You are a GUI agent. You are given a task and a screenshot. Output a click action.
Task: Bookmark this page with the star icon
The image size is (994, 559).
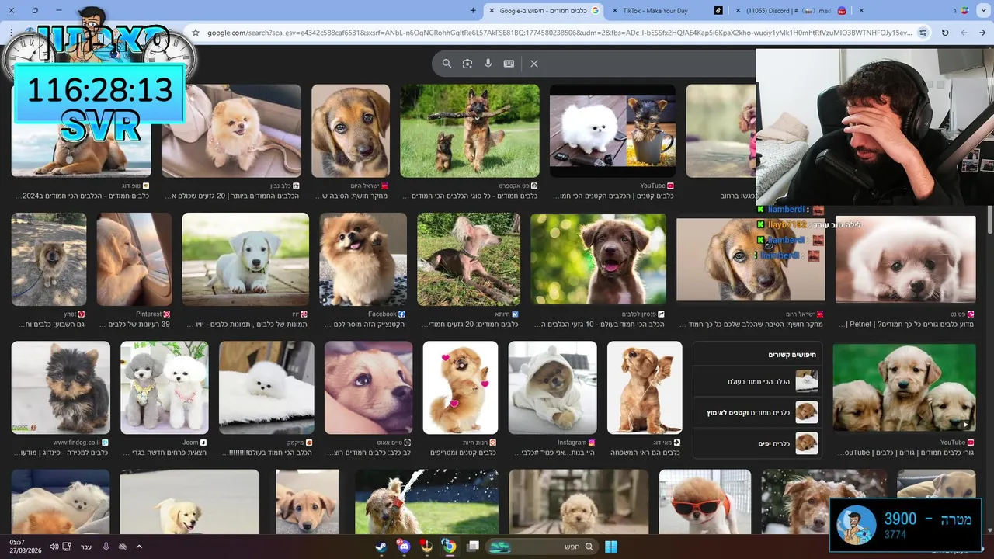click(196, 33)
